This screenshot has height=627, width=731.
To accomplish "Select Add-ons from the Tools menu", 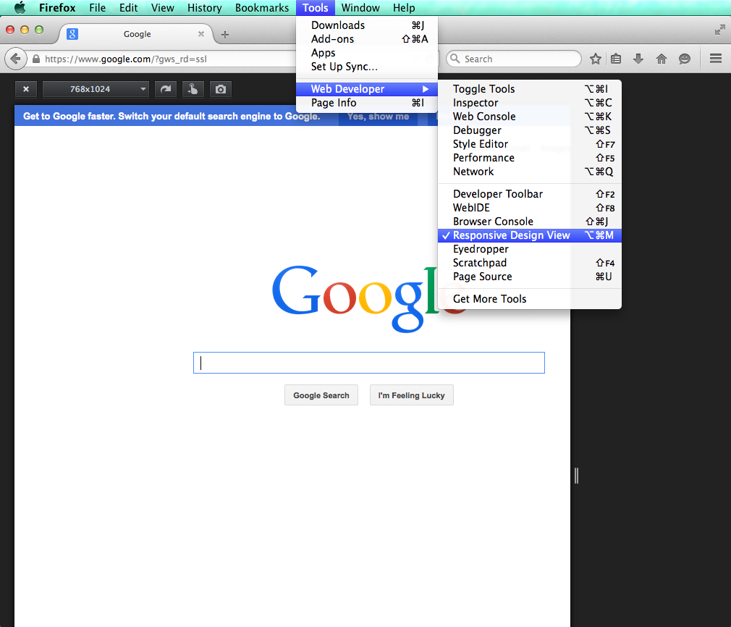I will click(x=367, y=38).
